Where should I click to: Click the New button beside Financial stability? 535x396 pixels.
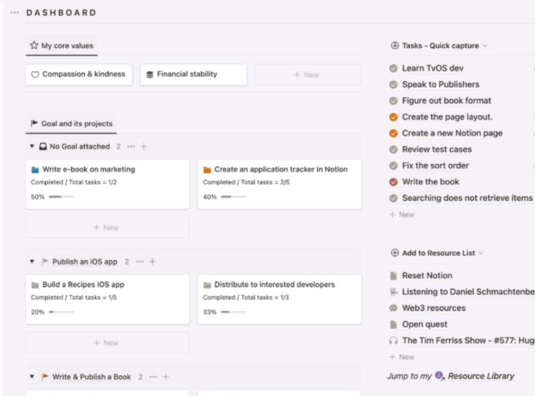308,75
